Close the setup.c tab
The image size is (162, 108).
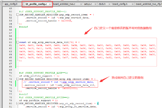pos(95,4)
